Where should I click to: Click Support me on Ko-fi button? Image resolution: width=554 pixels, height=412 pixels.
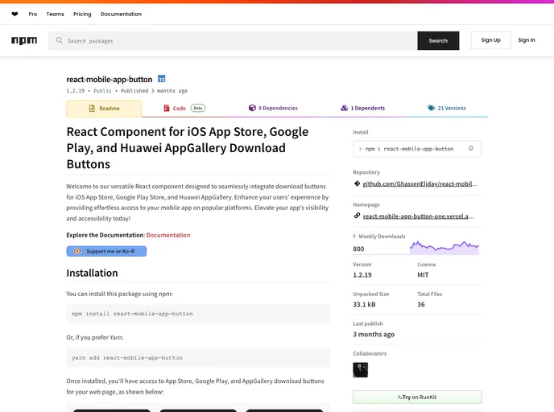coord(106,251)
